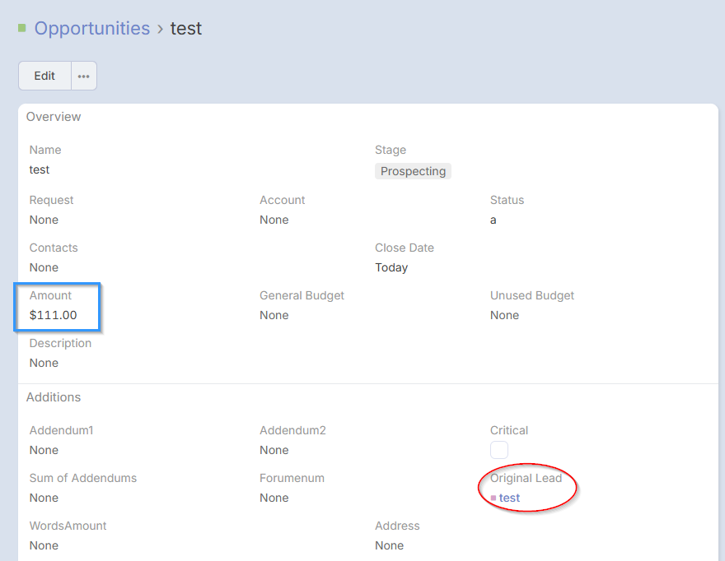
Task: Select the Additions panel header
Action: click(54, 397)
